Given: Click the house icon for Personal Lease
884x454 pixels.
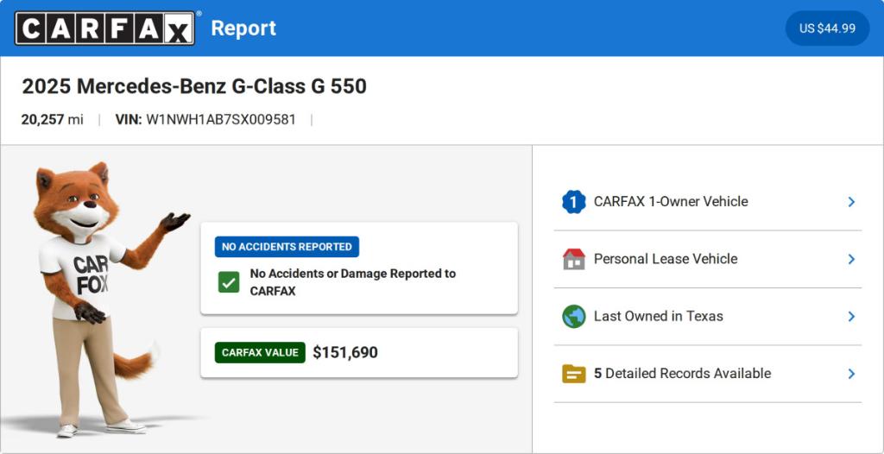Looking at the screenshot, I should [x=573, y=259].
